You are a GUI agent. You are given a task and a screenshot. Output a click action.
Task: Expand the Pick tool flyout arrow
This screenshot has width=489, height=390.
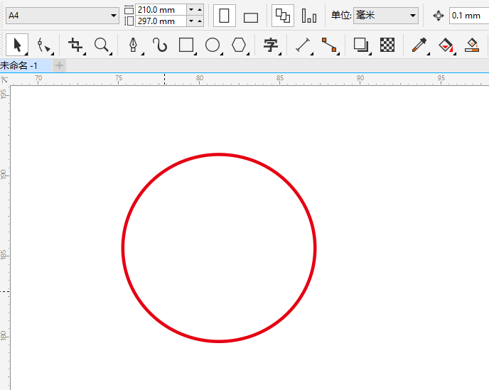(26, 54)
